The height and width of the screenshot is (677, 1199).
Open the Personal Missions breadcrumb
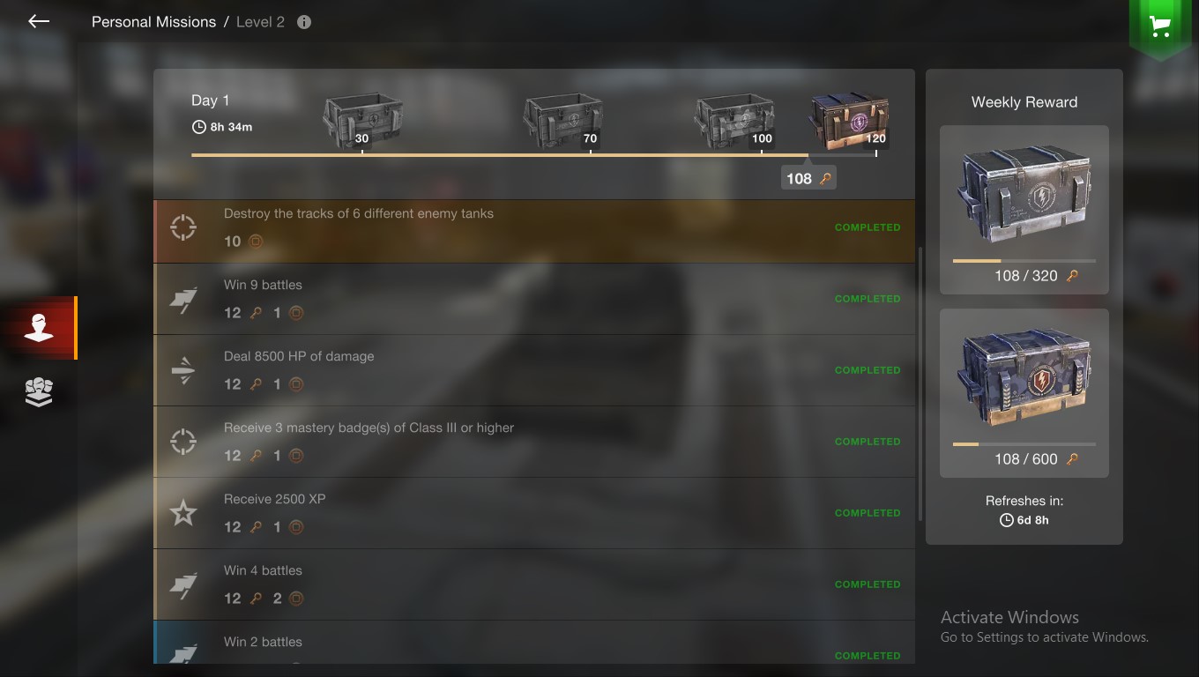(153, 22)
